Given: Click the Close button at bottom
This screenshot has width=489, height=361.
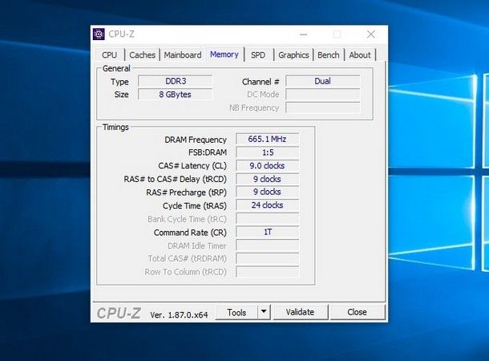Looking at the screenshot, I should 357,312.
